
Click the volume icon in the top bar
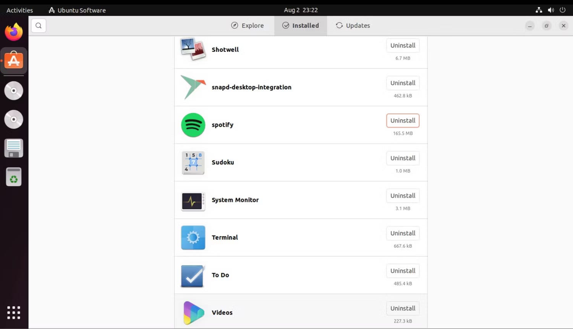(551, 10)
